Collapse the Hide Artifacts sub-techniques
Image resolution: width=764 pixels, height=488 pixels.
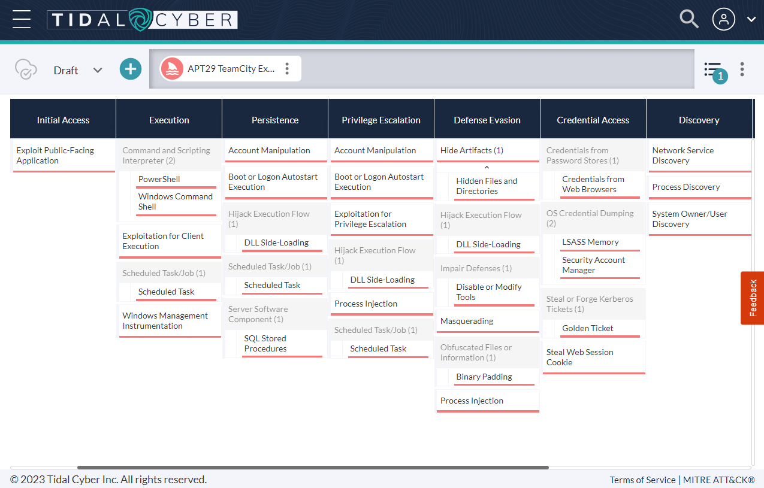click(x=487, y=168)
